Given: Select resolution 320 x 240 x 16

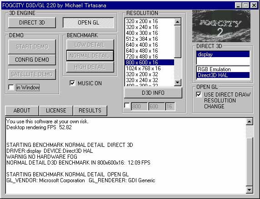Looking at the screenshot, I should point(150,27).
